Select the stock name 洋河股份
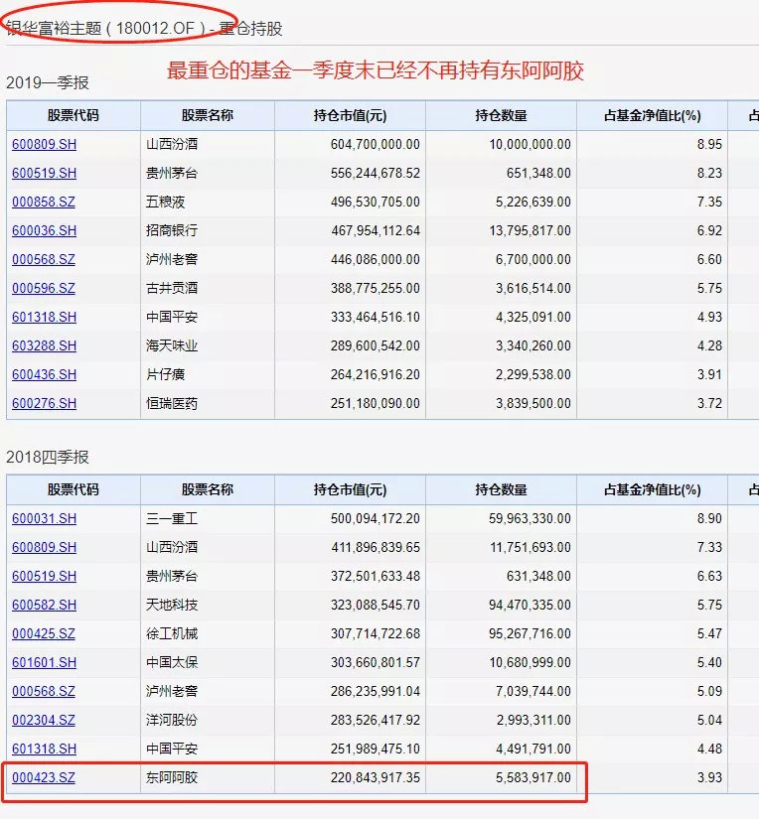 tap(172, 720)
